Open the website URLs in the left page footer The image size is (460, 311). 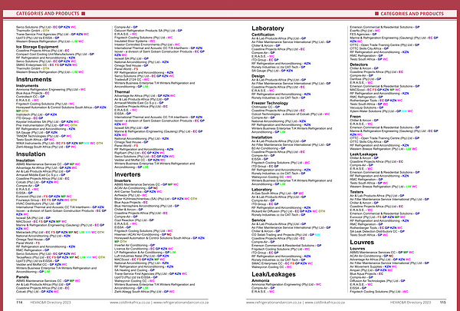click(x=159, y=303)
